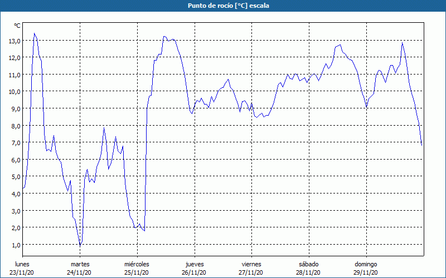Click the 'viernes' day label
Image resolution: width=446 pixels, height=278 pixels.
(x=251, y=264)
